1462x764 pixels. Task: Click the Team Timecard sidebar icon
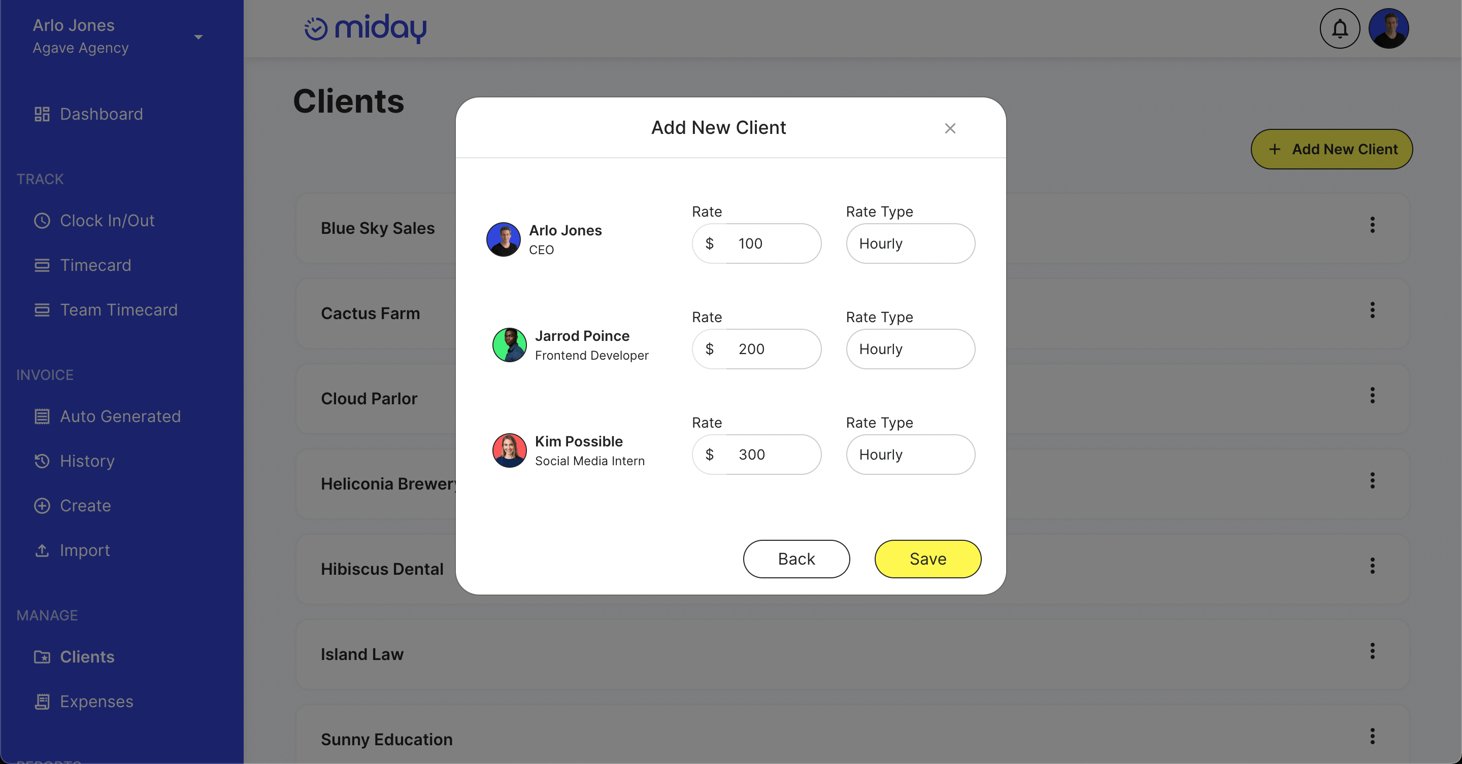click(42, 309)
